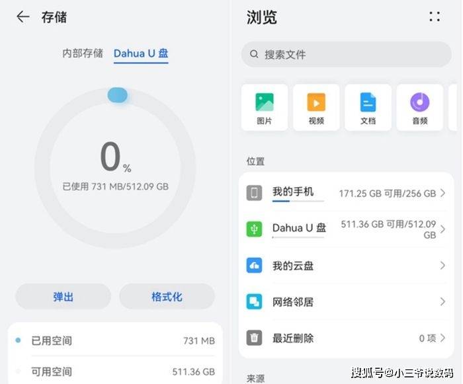The width and height of the screenshot is (463, 384).
Task: Tap 已使用 731 MB/512.09 GB text
Action: click(116, 186)
